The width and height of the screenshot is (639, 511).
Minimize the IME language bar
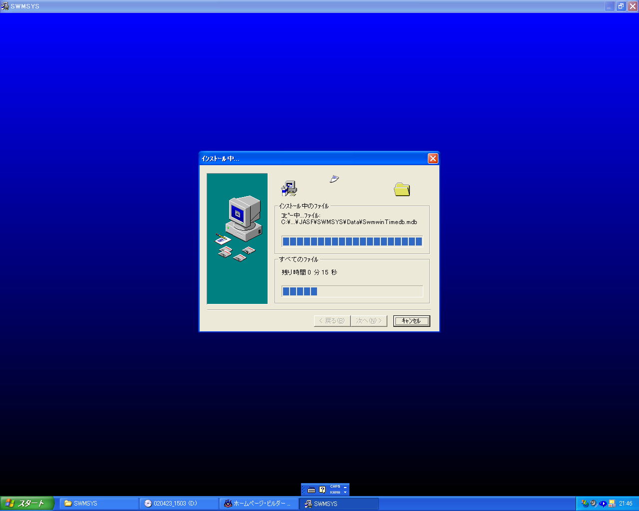tap(345, 487)
